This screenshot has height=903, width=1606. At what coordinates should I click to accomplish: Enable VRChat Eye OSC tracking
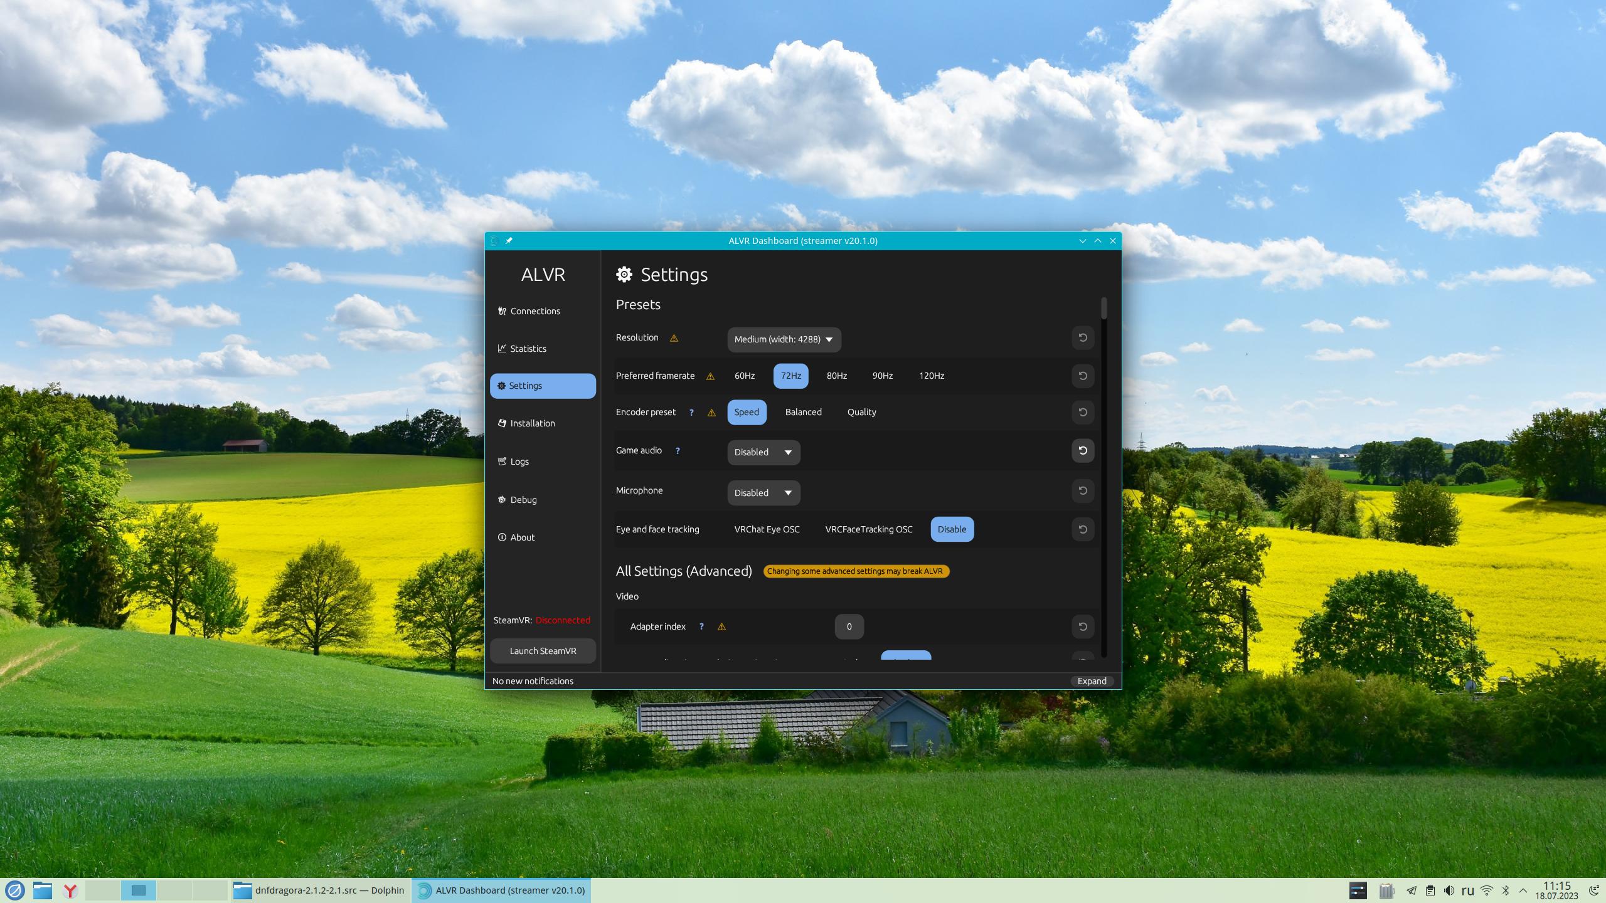(x=767, y=529)
